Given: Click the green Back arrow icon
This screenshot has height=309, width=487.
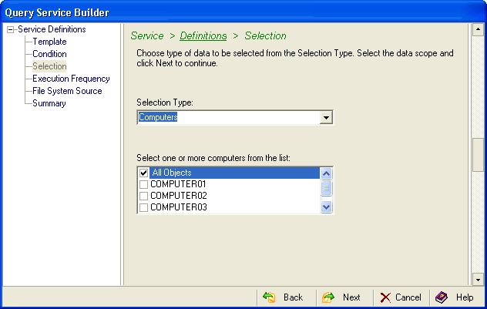Looking at the screenshot, I should point(269,297).
